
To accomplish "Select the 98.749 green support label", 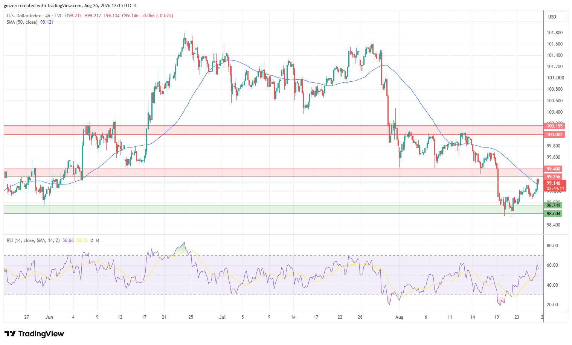I will click(553, 205).
